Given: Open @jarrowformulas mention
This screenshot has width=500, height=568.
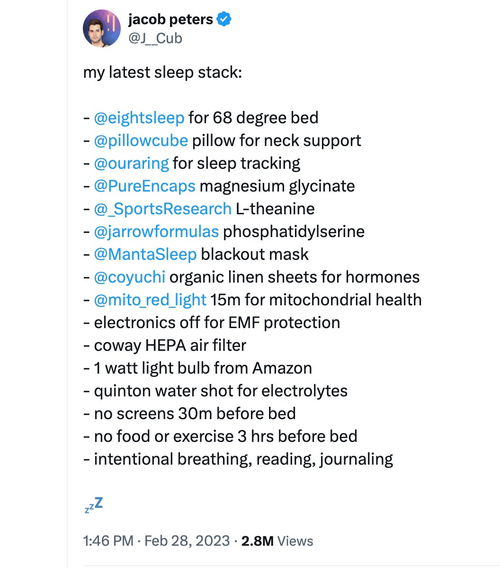Looking at the screenshot, I should click(156, 231).
